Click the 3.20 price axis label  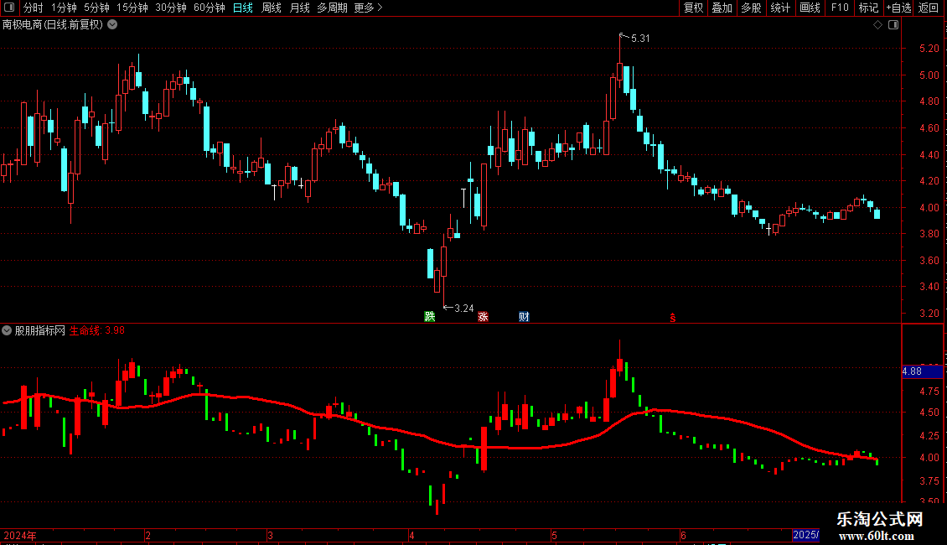coord(929,313)
